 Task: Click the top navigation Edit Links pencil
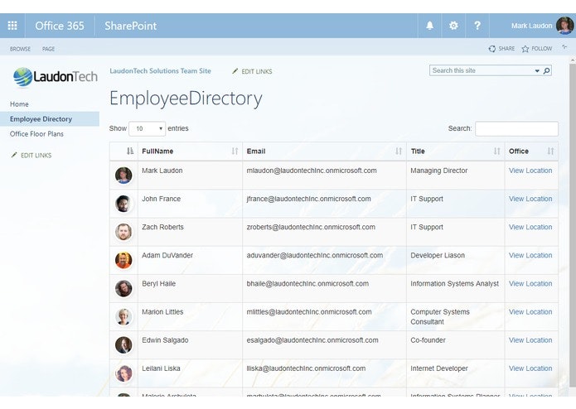tap(235, 71)
